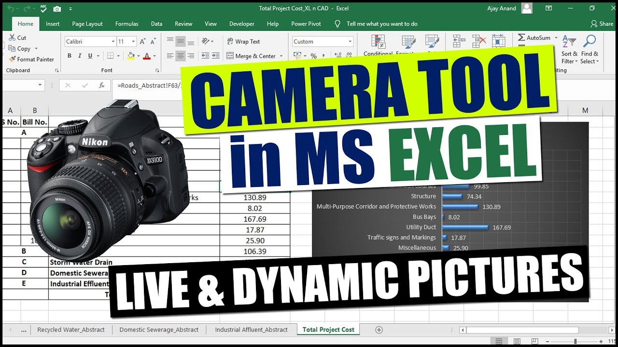The width and height of the screenshot is (618, 347).
Task: Open the Sort & Filter menu
Action: point(570,49)
